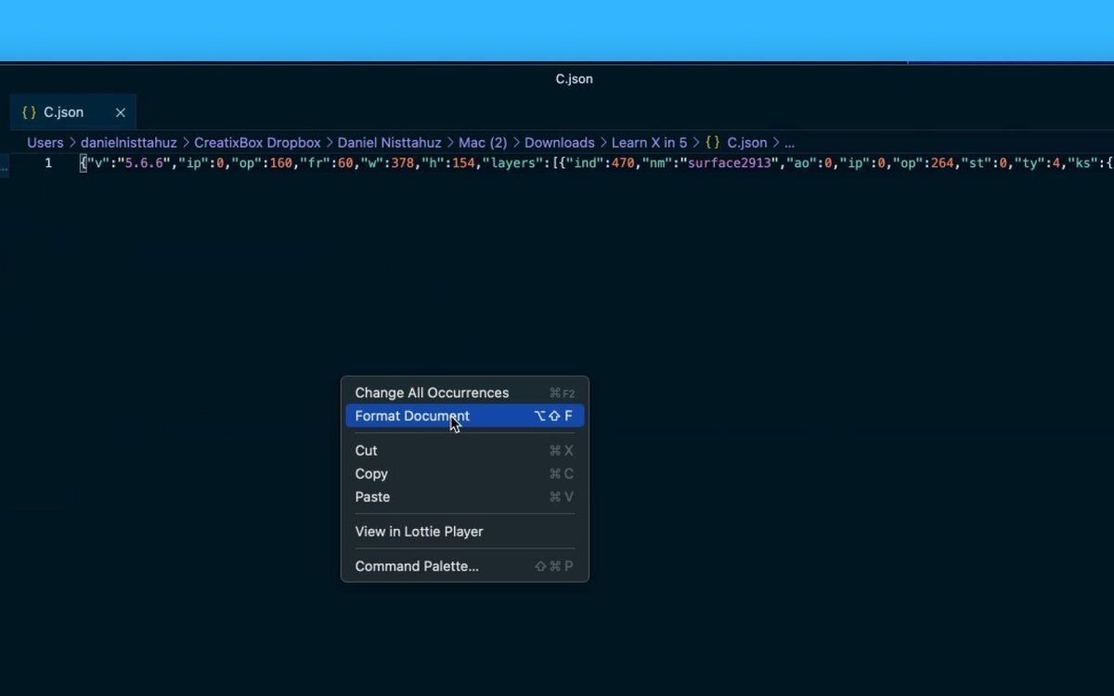1114x696 pixels.
Task: Open Mac (2) breadcrumb segment
Action: tap(483, 143)
